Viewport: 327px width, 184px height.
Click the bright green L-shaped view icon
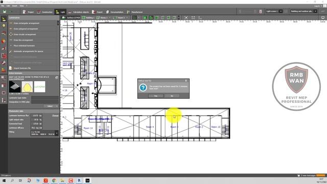pyautogui.click(x=151, y=18)
